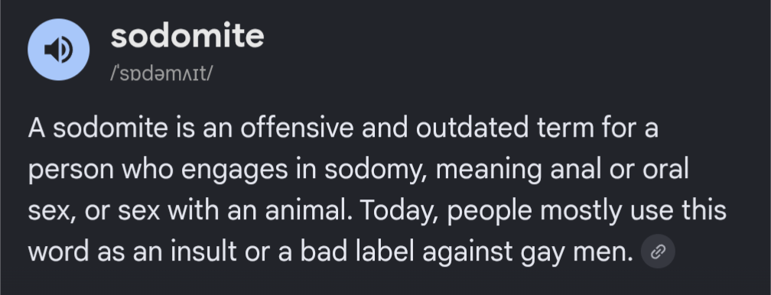Click the word "person" starting second line
Screen dimensions: 771x295
click(x=71, y=170)
